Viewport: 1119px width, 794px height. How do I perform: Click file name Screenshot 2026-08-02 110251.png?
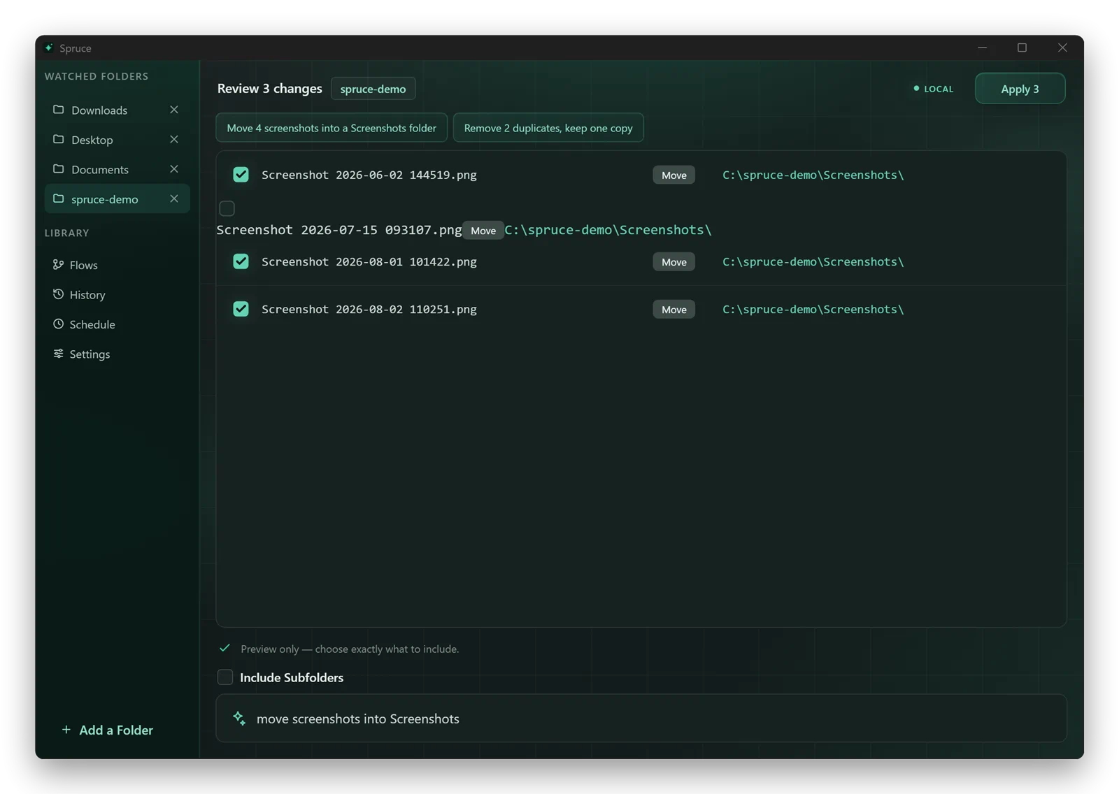(x=369, y=309)
